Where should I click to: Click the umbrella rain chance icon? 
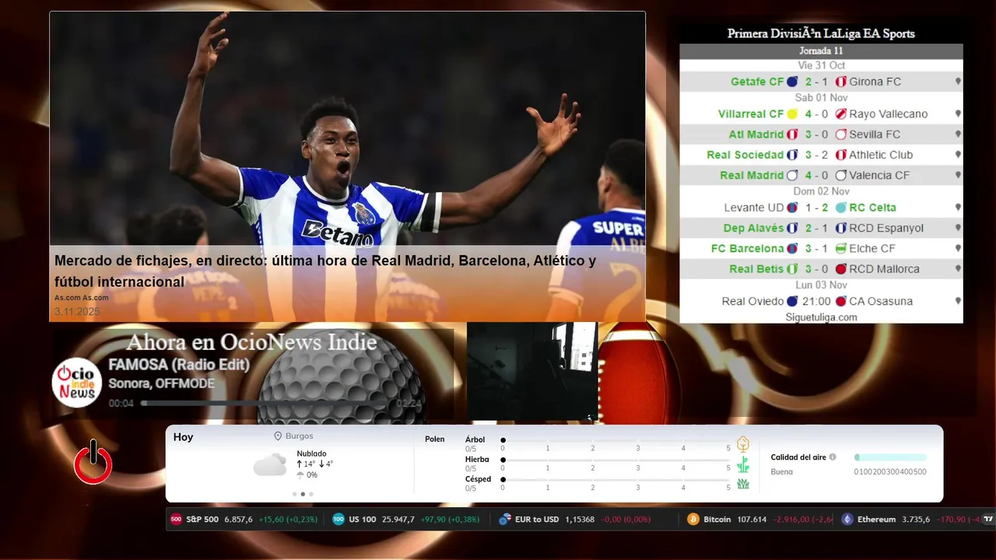pyautogui.click(x=300, y=475)
